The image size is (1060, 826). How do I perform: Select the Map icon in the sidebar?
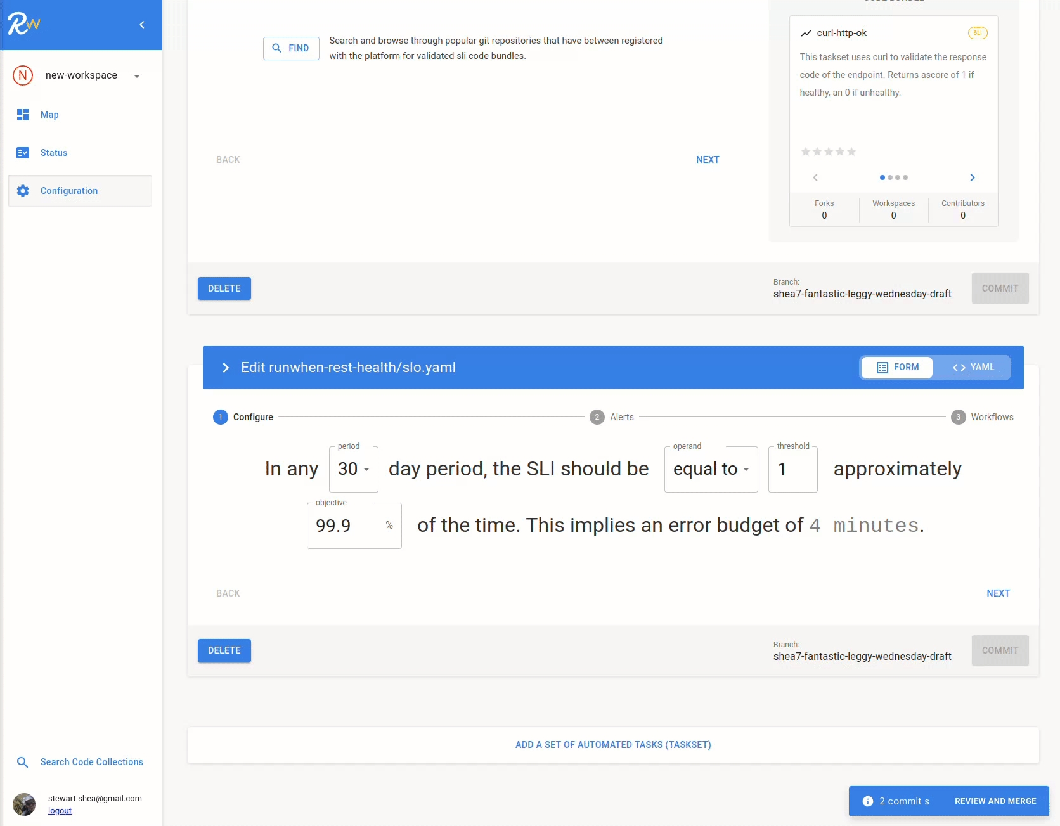[x=23, y=115]
